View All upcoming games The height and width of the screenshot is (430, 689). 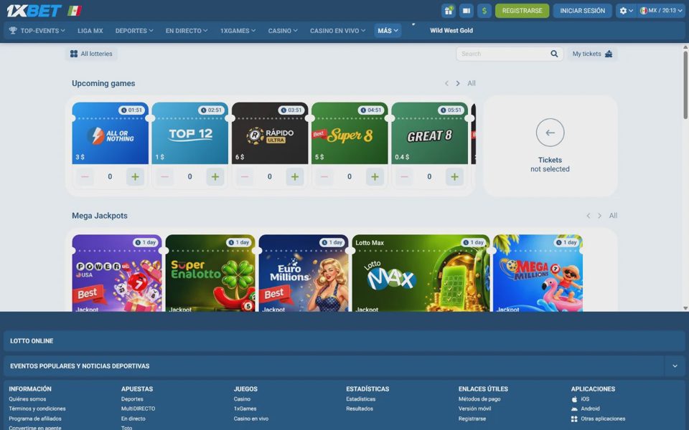click(472, 83)
